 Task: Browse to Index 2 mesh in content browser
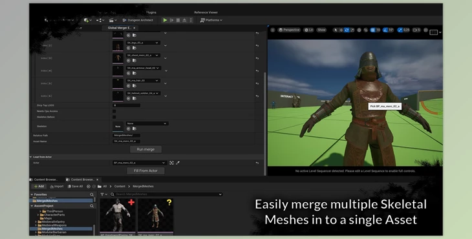[x=134, y=48]
